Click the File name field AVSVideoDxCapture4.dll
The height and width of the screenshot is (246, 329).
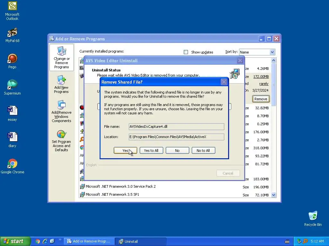pos(176,127)
